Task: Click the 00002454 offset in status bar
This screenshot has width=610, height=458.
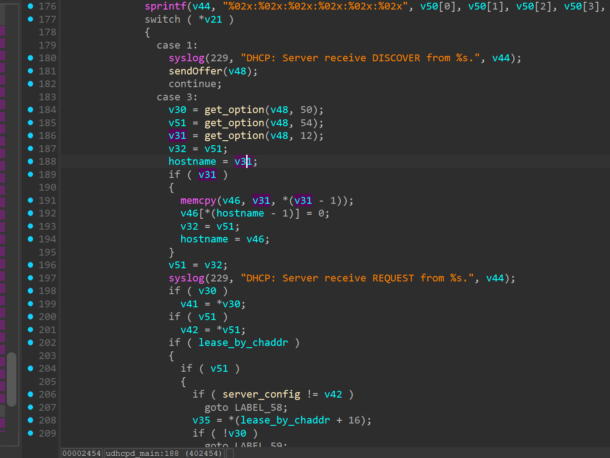Action: pos(82,453)
